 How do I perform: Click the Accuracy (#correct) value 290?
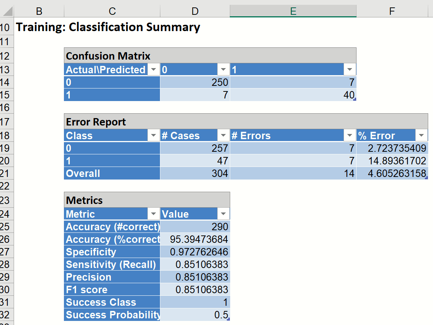[x=195, y=227]
